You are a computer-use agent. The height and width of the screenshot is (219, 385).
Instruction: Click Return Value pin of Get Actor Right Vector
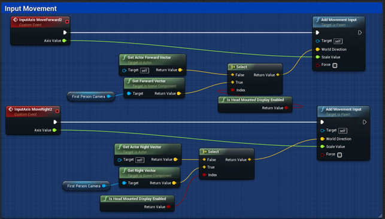[175, 159]
